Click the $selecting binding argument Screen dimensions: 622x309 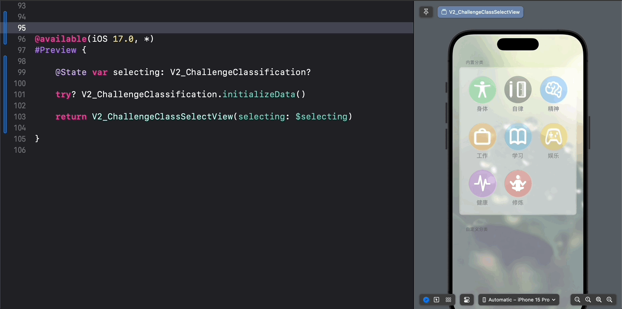(x=321, y=117)
